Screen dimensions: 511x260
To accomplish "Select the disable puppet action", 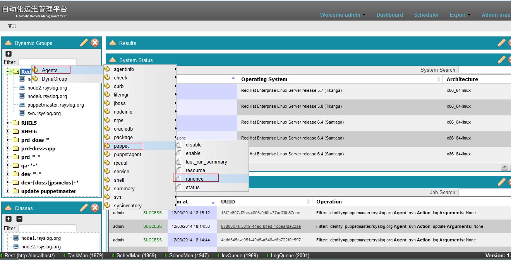I will click(212, 145).
